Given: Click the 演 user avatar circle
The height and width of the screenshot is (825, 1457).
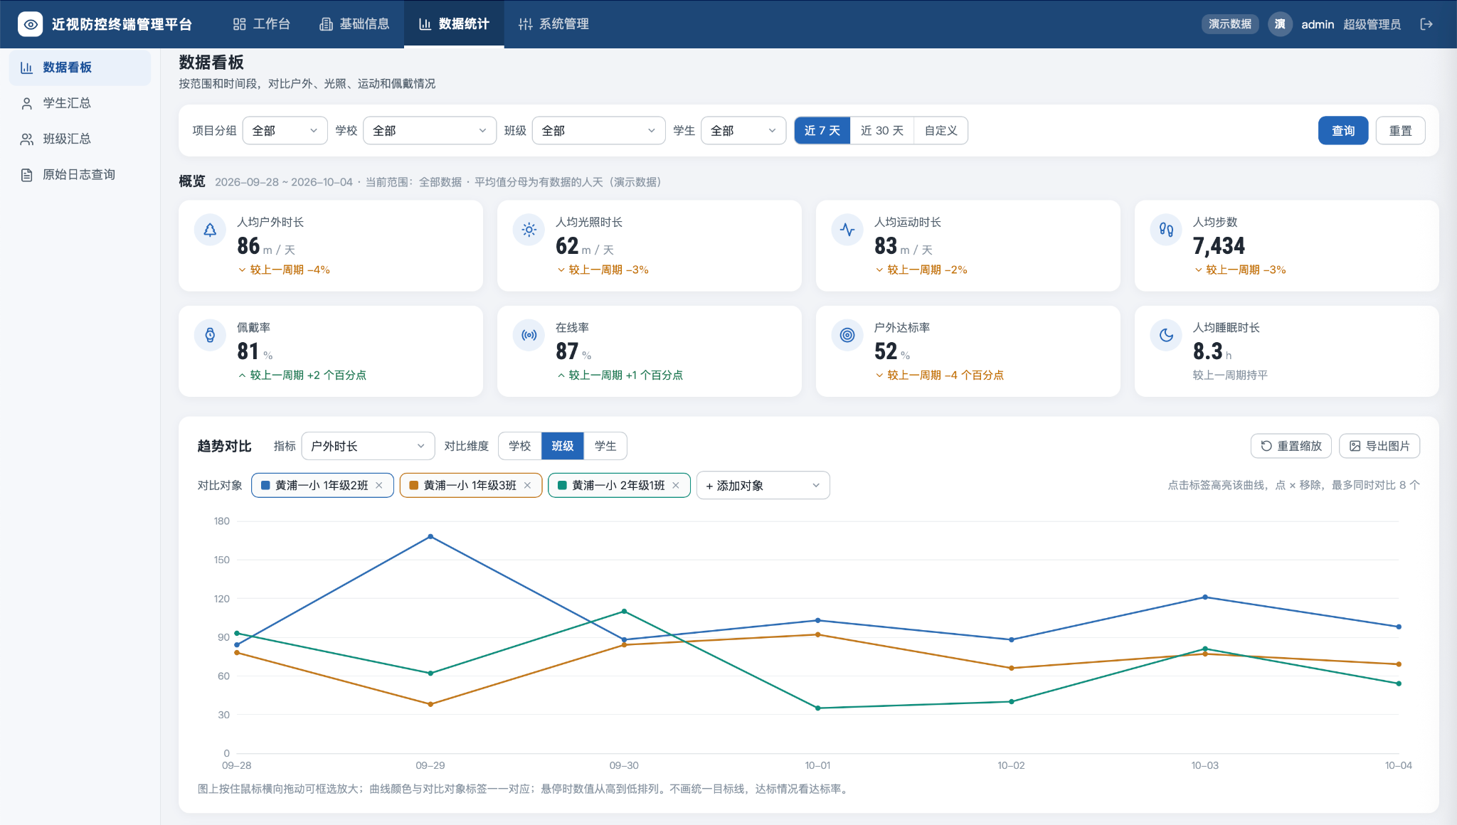Looking at the screenshot, I should tap(1280, 24).
